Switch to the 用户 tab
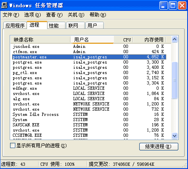 [x=95, y=25]
